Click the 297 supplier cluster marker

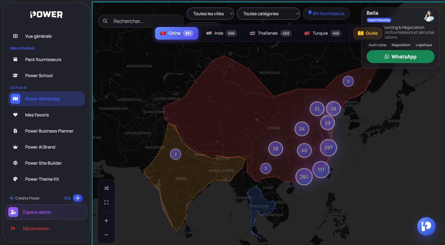coord(328,148)
